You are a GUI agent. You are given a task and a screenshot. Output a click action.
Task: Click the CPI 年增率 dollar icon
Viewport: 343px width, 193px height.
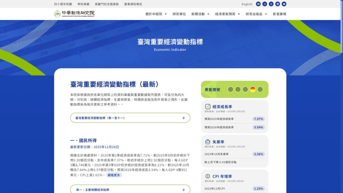pyautogui.click(x=208, y=177)
